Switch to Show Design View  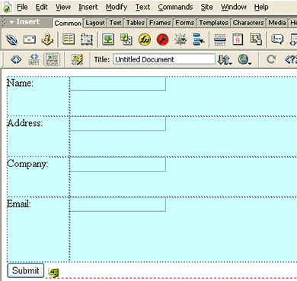(52, 59)
